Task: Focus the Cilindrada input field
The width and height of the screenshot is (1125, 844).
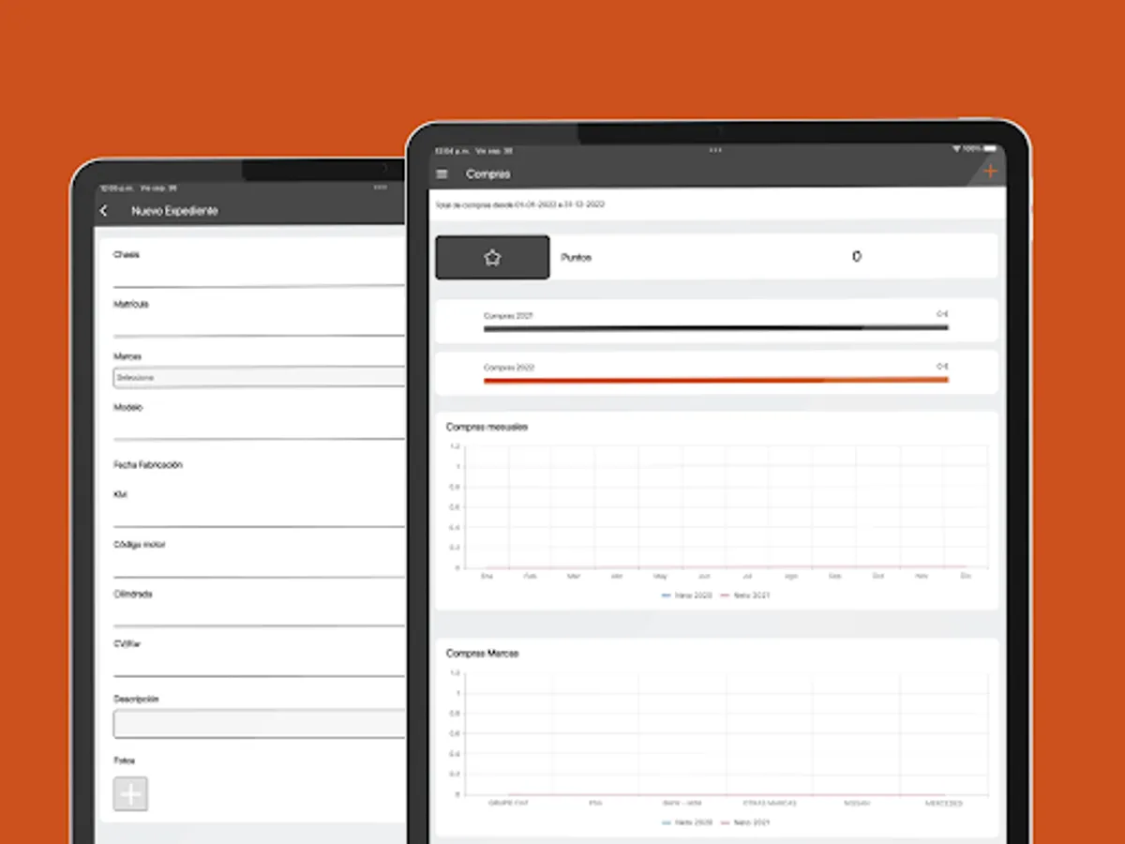Action: tap(259, 616)
